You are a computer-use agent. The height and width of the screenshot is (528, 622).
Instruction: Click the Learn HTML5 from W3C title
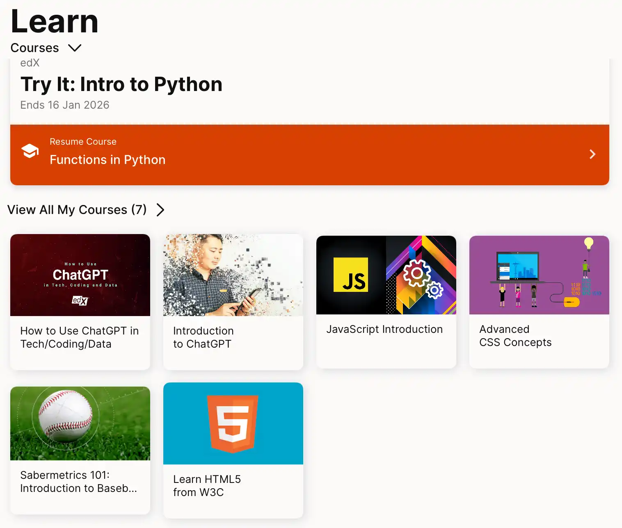tap(207, 486)
